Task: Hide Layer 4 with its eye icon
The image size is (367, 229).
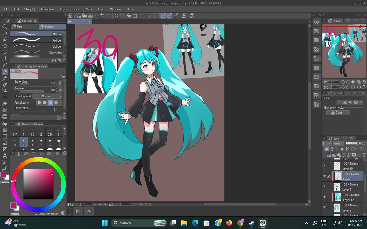Action: [324, 187]
